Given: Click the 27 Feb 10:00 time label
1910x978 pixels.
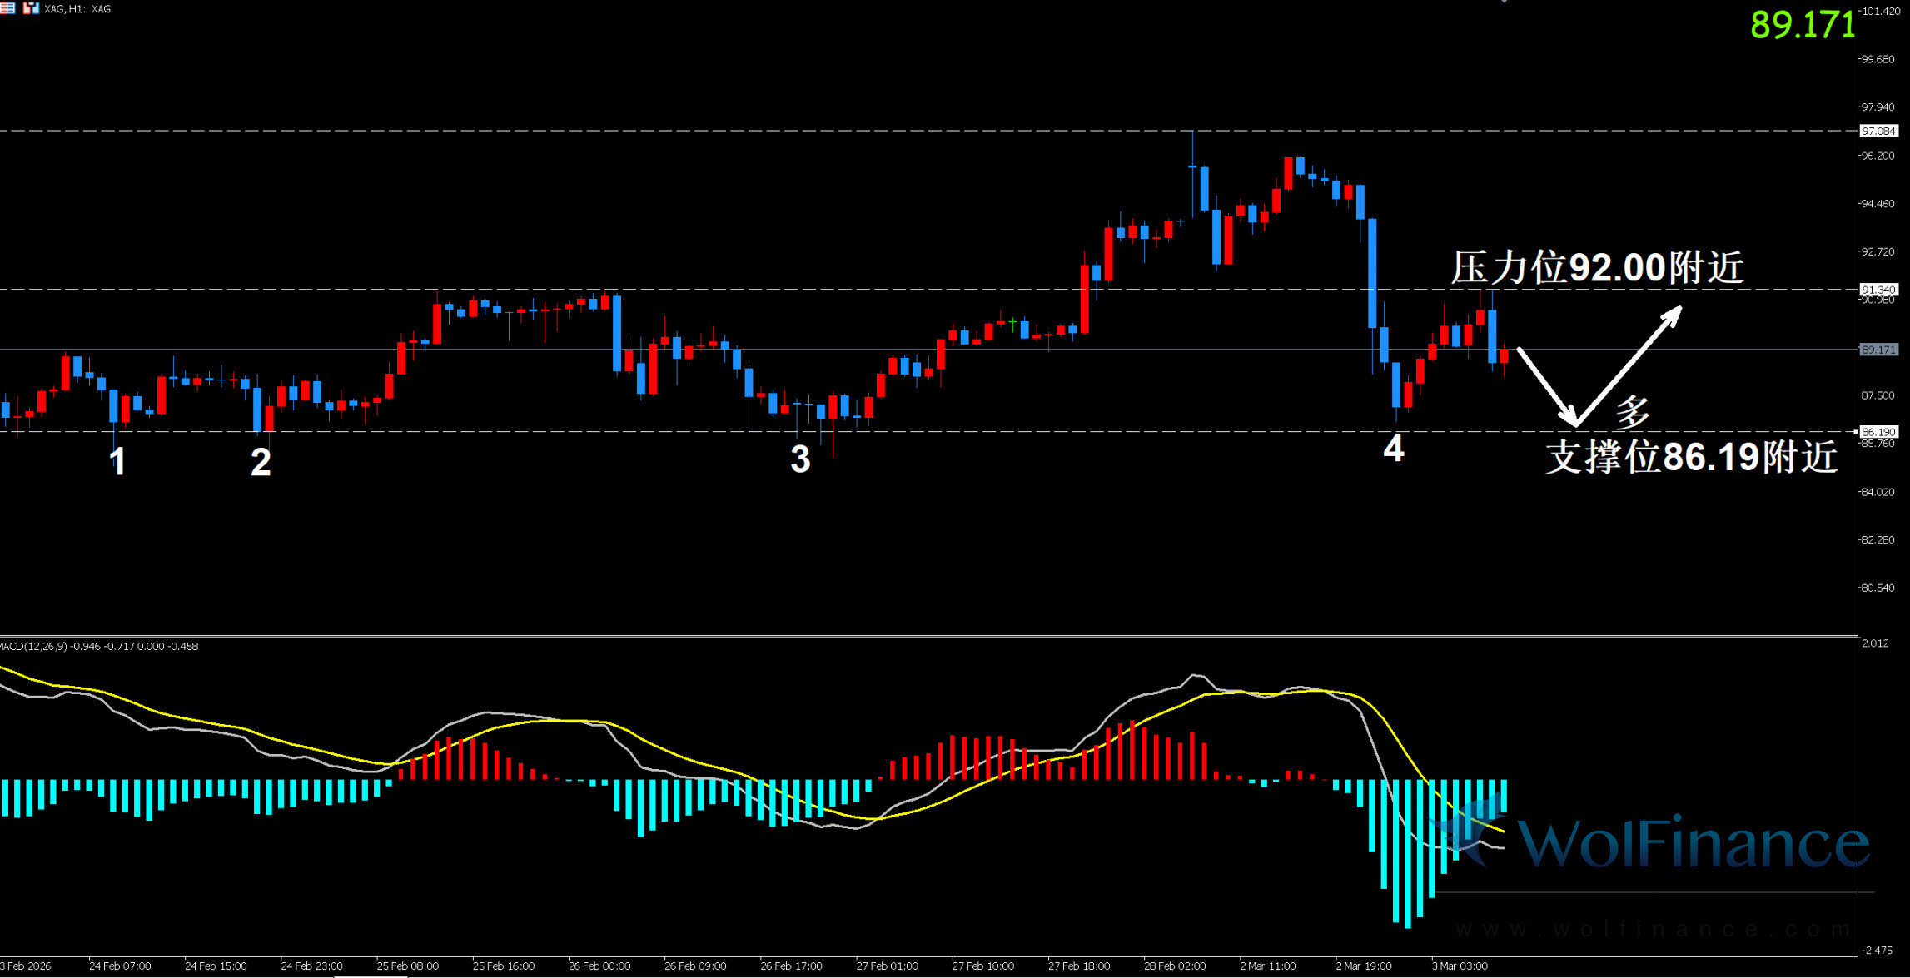Looking at the screenshot, I should [x=982, y=966].
